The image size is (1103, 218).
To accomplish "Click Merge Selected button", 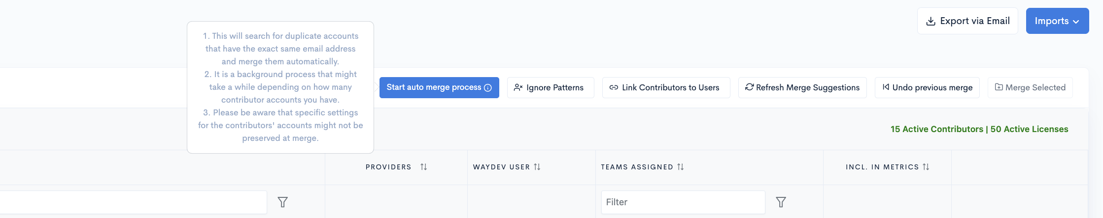I will [1030, 87].
